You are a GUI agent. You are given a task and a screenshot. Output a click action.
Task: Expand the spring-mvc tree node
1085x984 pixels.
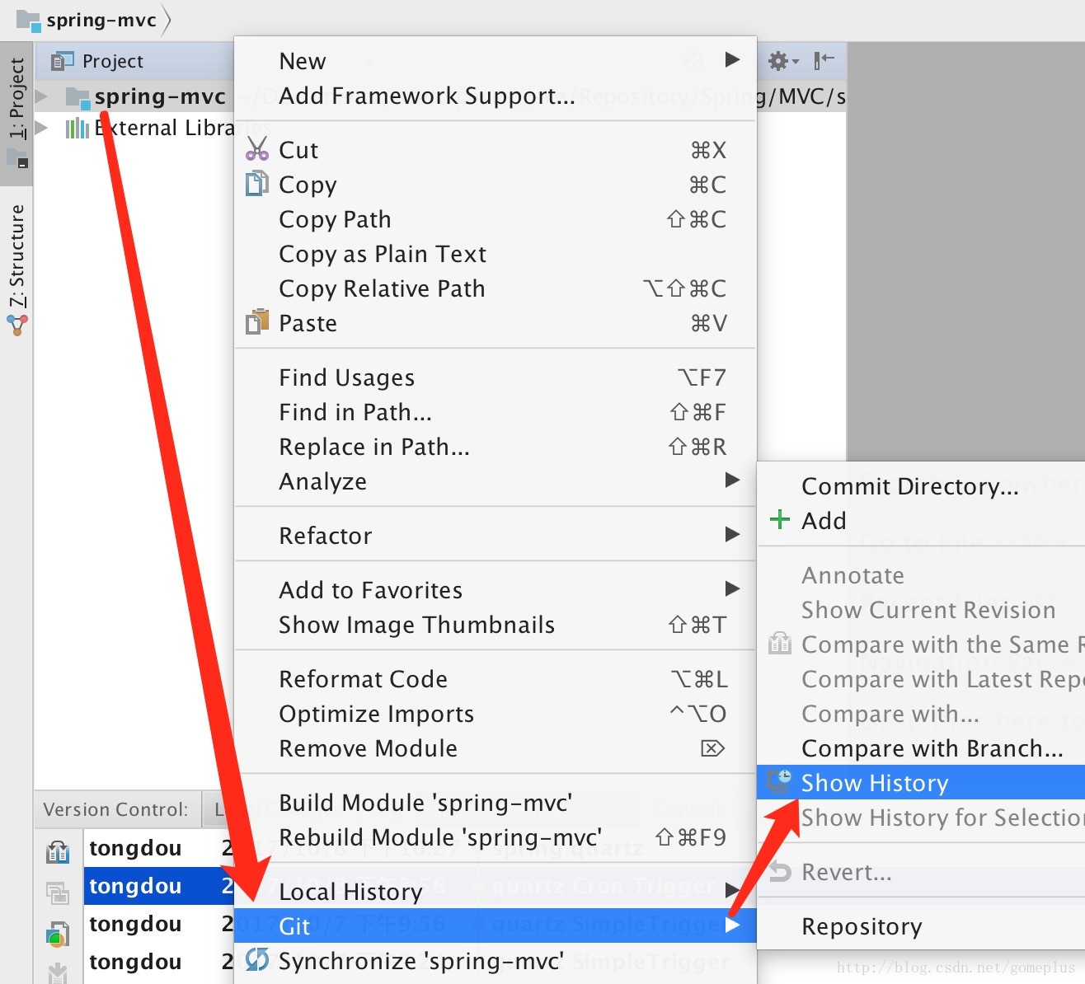[x=42, y=96]
